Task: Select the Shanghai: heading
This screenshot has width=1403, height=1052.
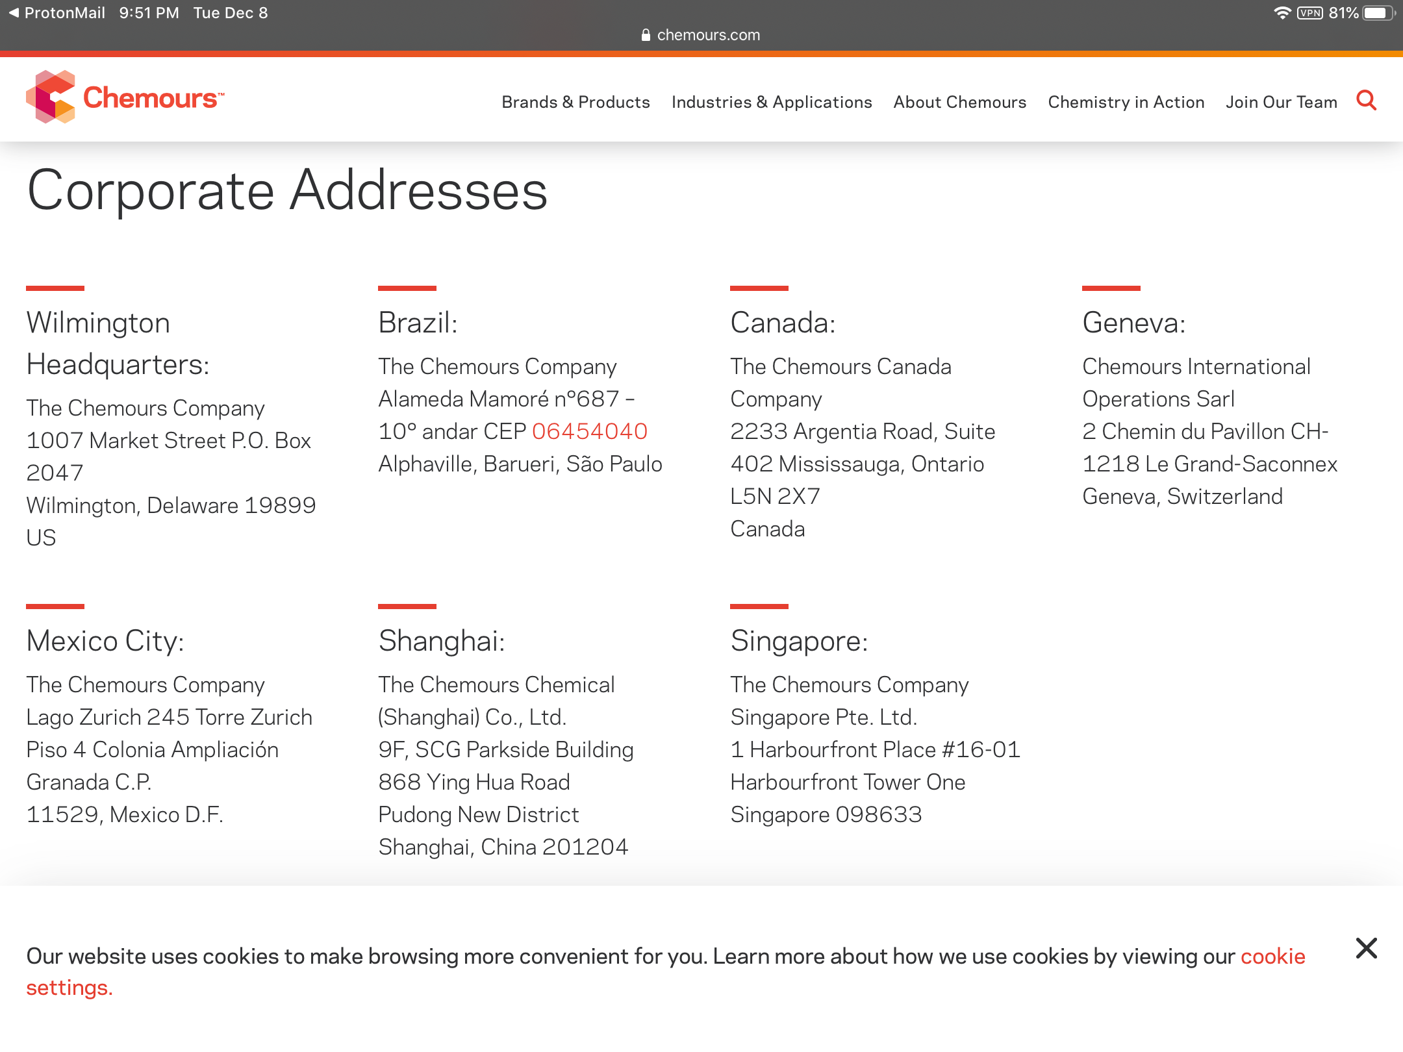Action: (x=442, y=642)
